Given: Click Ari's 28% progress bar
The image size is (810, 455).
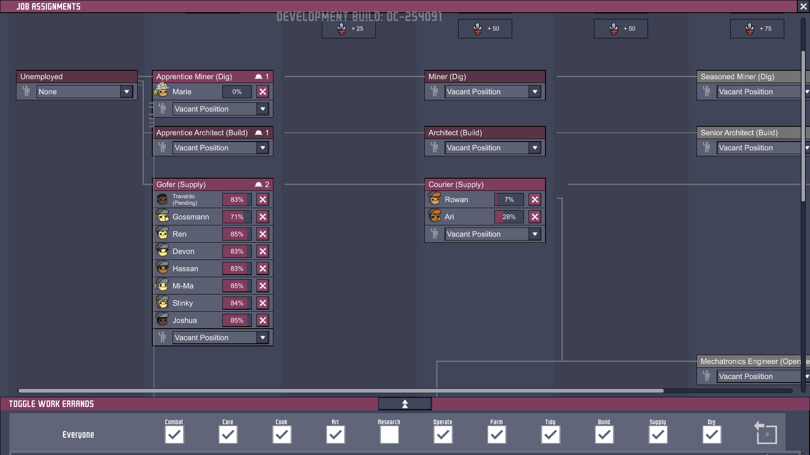Looking at the screenshot, I should pyautogui.click(x=509, y=217).
